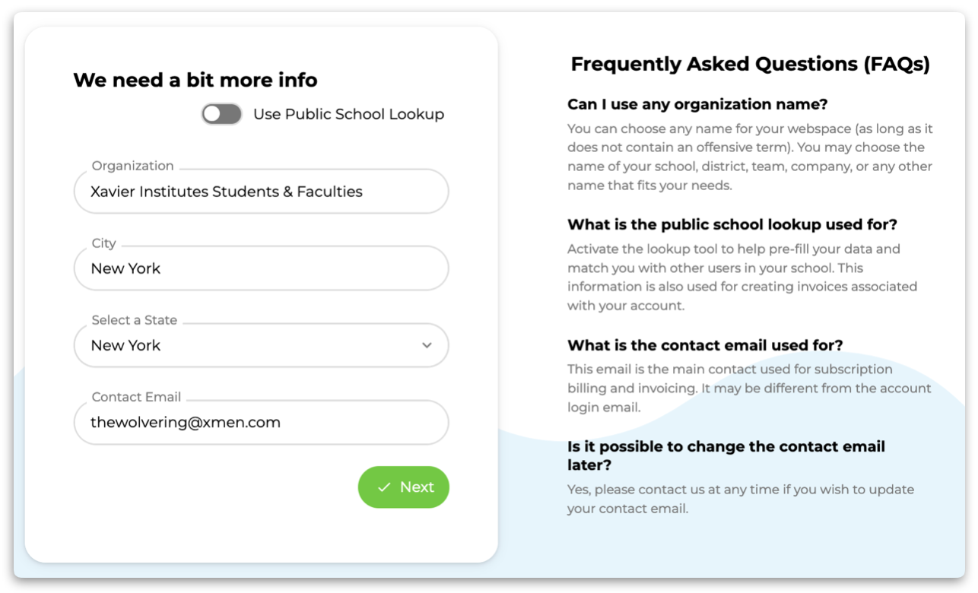Click the Frequently Asked Questions heading
Image resolution: width=978 pixels, height=593 pixels.
pyautogui.click(x=750, y=64)
